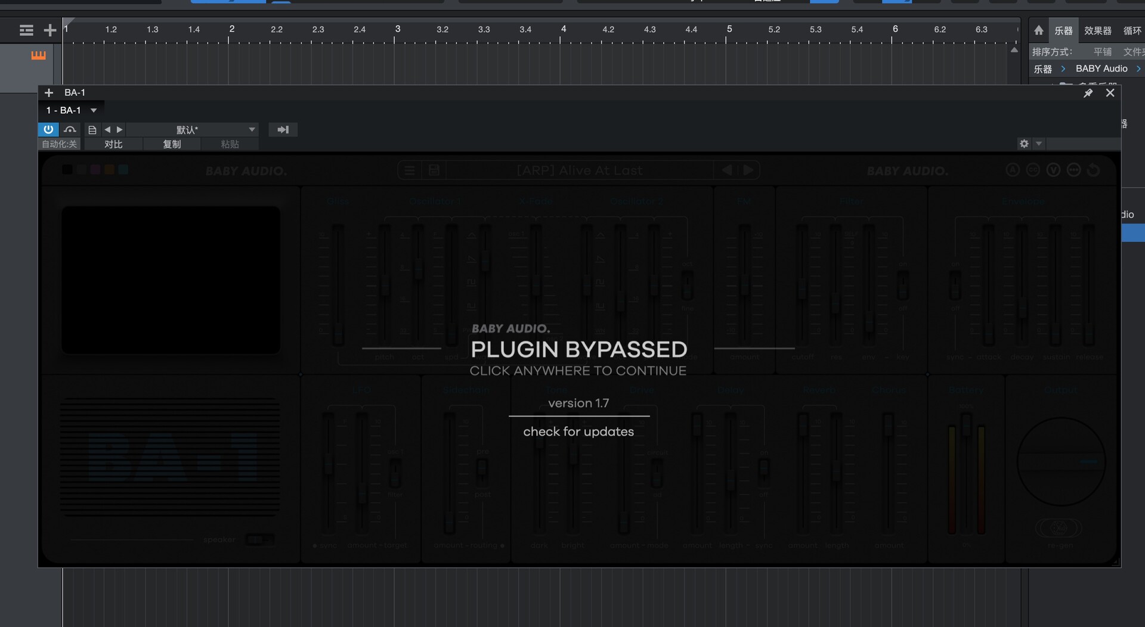This screenshot has height=627, width=1145.
Task: Click the 对比 compare button
Action: pyautogui.click(x=113, y=144)
